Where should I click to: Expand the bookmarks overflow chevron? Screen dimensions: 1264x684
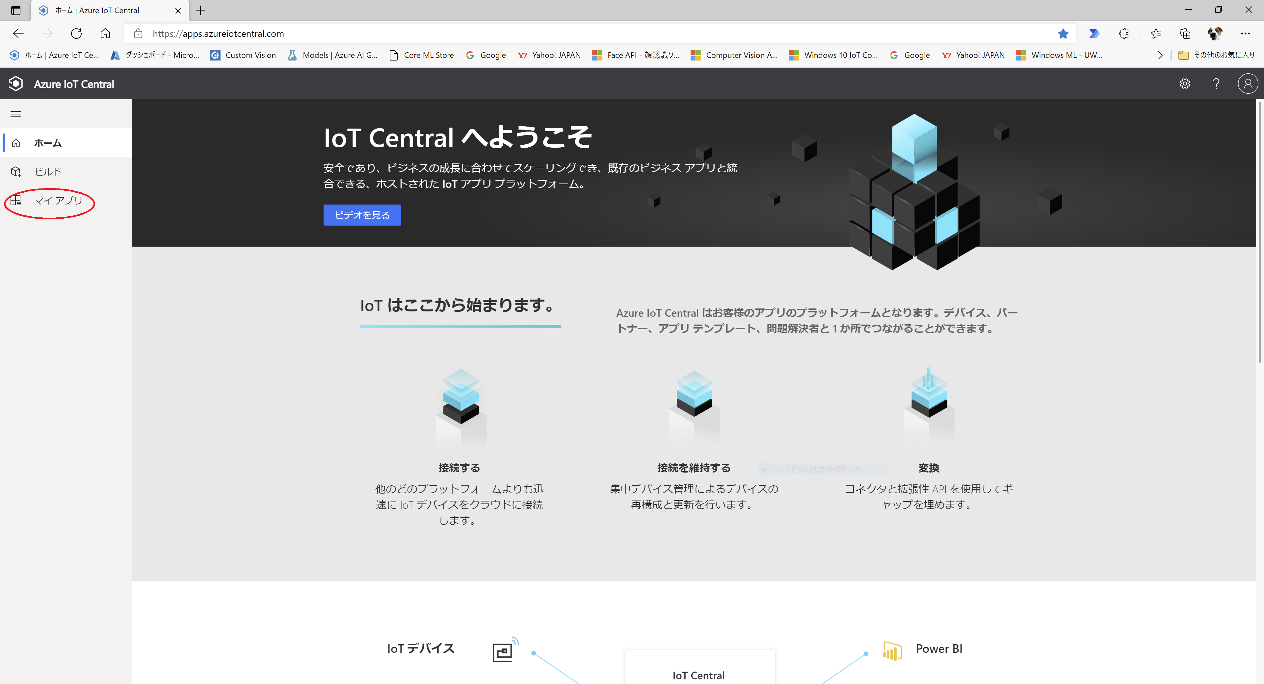pyautogui.click(x=1160, y=55)
